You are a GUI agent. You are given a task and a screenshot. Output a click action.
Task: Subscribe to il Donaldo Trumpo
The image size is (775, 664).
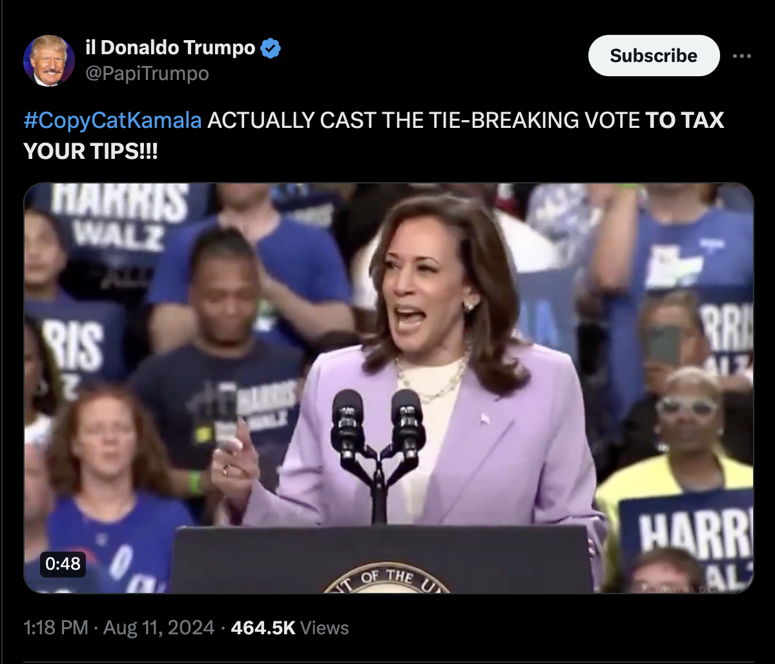pyautogui.click(x=654, y=56)
